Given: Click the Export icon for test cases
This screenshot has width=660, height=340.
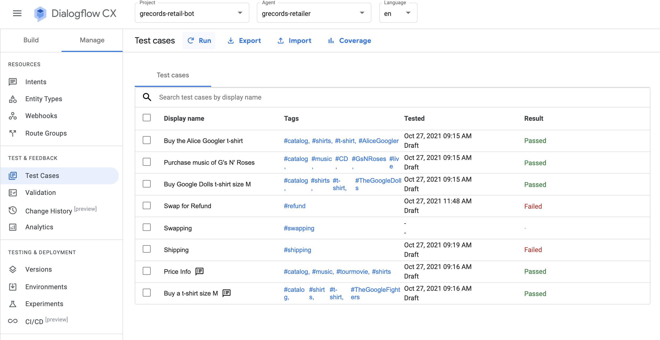Looking at the screenshot, I should [231, 41].
